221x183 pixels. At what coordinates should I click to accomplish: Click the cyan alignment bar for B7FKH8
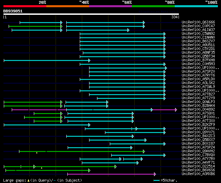[47, 61]
